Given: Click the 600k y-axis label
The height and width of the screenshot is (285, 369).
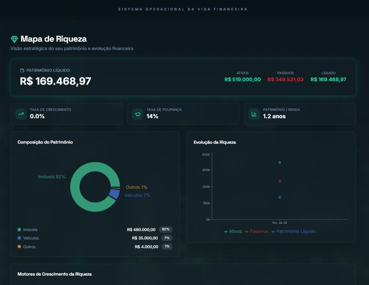Looking at the screenshot, I should click(x=206, y=155).
